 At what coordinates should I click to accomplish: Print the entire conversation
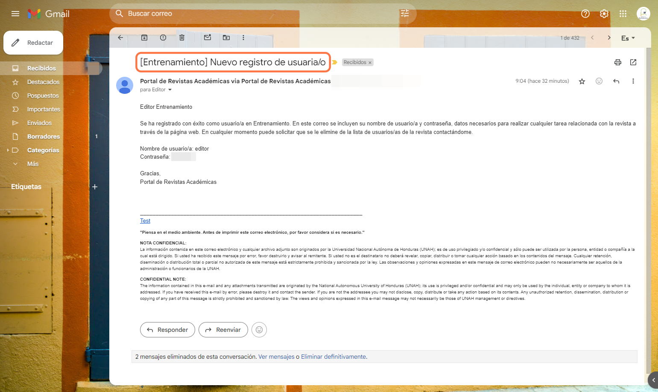(x=618, y=62)
